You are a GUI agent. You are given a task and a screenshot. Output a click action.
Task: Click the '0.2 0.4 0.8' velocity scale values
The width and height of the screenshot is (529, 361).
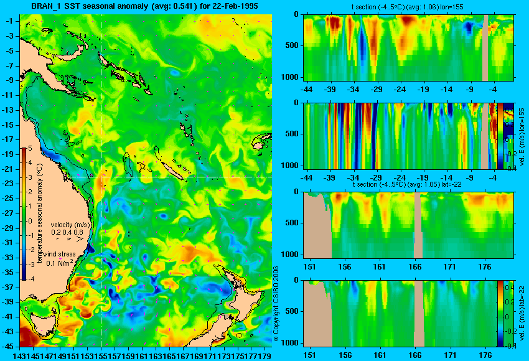(67, 232)
